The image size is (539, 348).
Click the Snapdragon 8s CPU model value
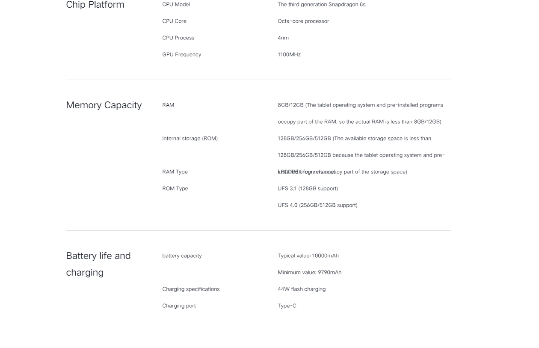(x=322, y=4)
